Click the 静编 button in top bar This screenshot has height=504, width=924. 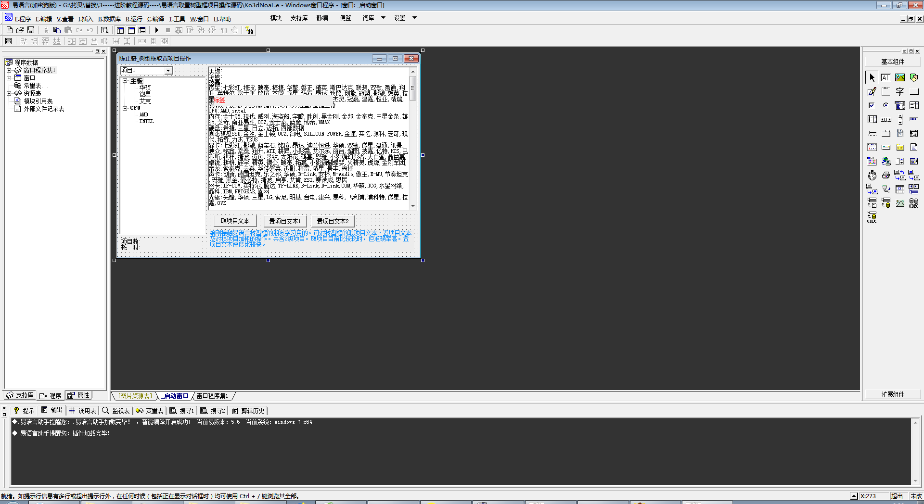pyautogui.click(x=322, y=18)
